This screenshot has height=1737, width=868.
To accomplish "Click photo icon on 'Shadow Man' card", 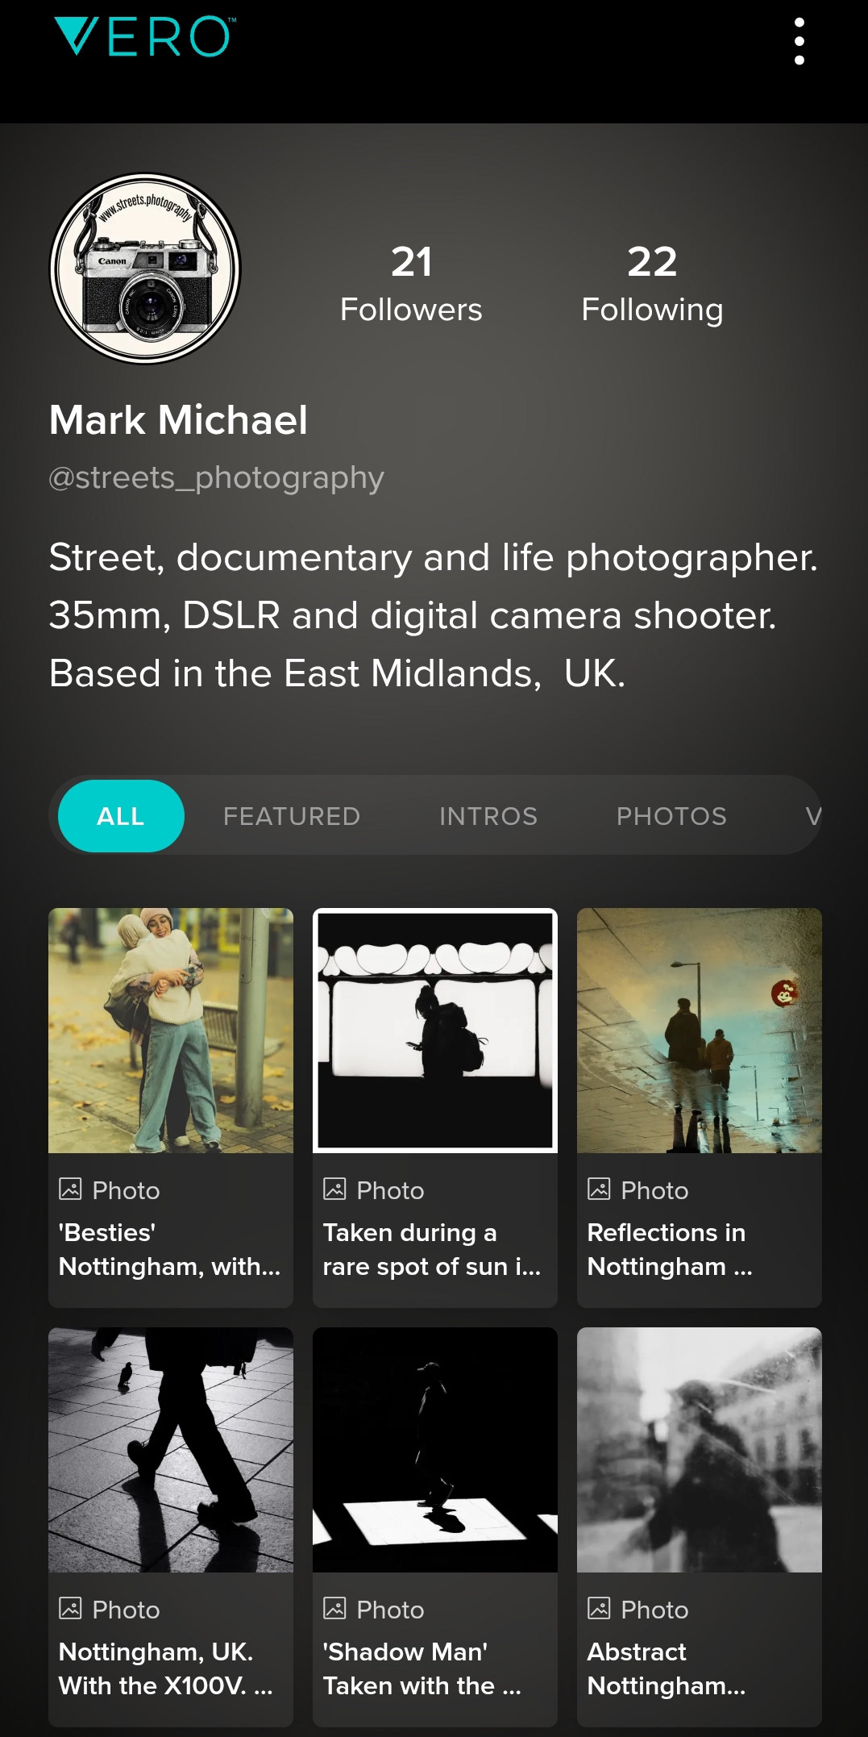I will tap(334, 1609).
